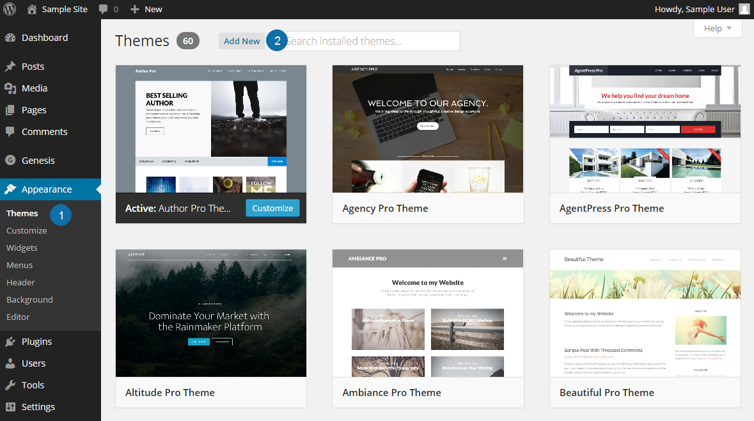Click the Settings sliders icon
This screenshot has height=421, width=754.
coord(10,406)
